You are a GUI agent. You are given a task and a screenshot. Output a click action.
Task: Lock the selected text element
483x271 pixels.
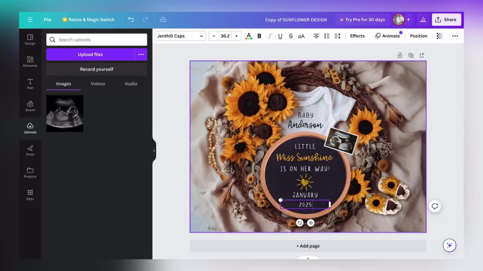coord(400,55)
